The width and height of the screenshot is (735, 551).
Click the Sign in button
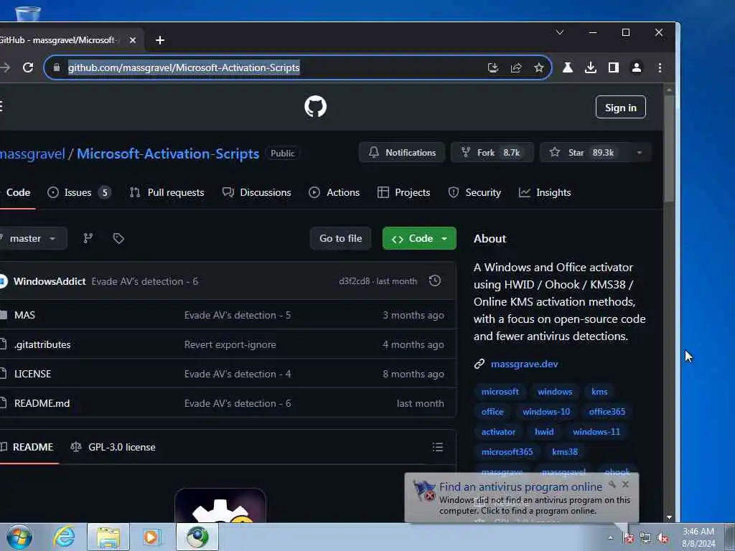tap(621, 108)
